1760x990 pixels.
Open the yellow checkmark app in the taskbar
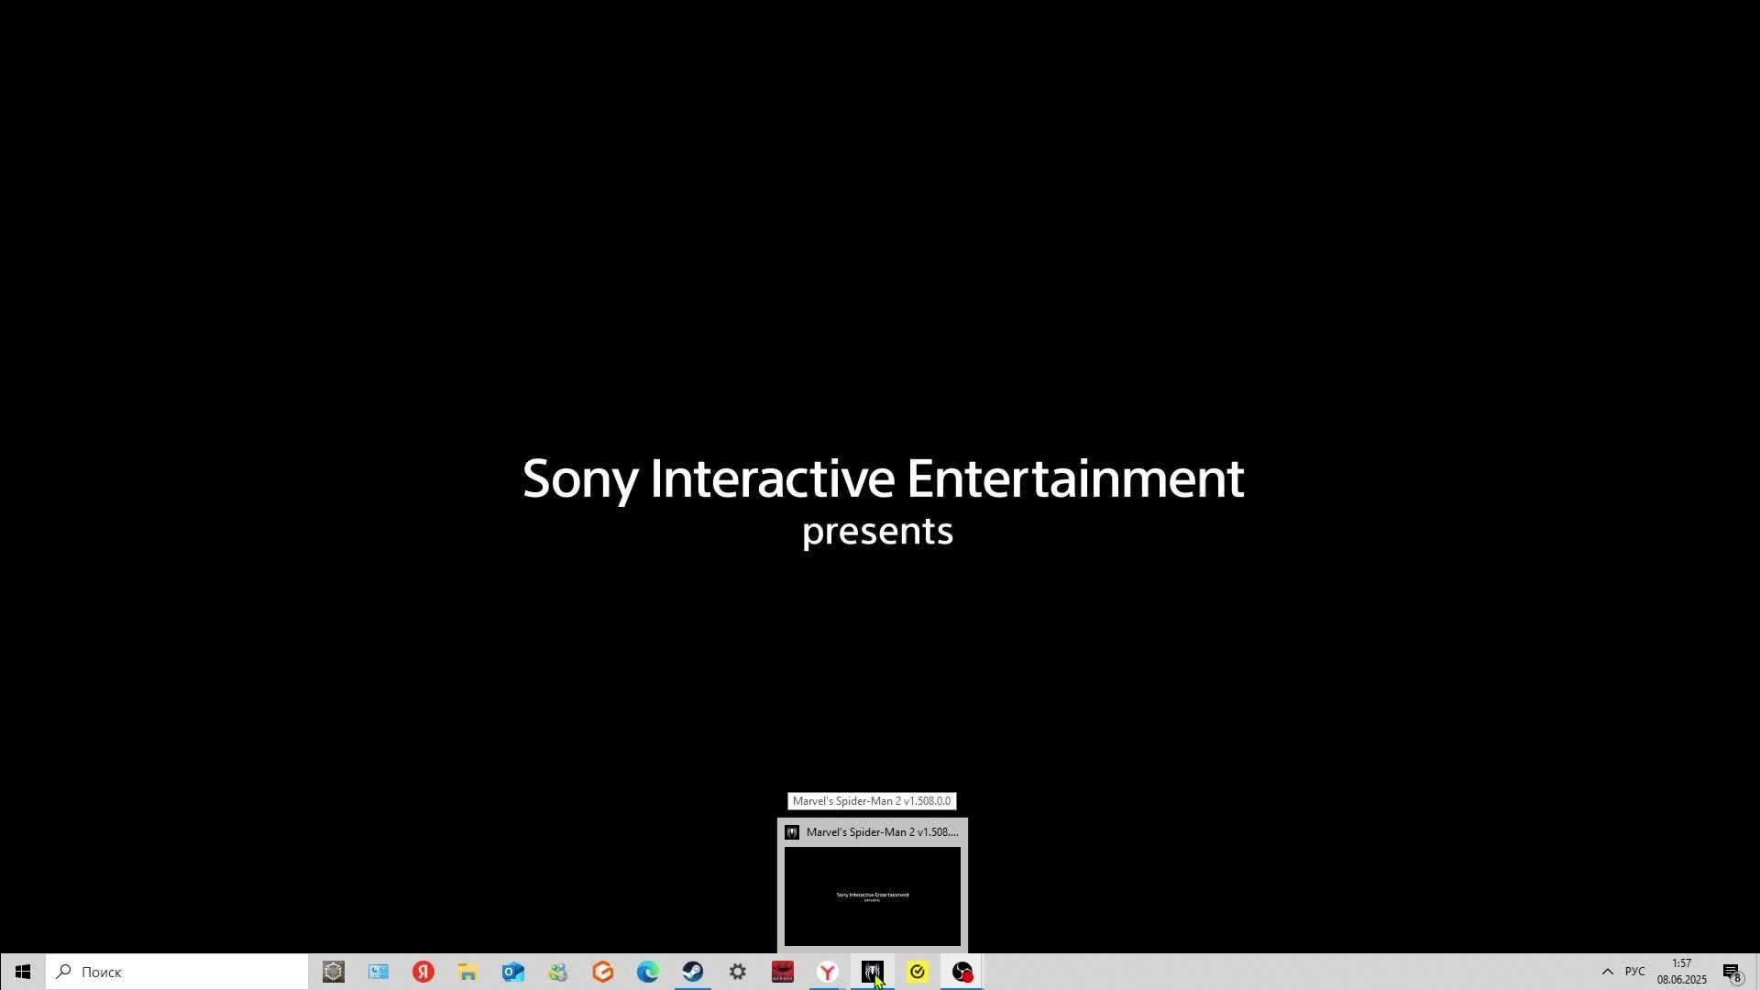click(x=918, y=972)
